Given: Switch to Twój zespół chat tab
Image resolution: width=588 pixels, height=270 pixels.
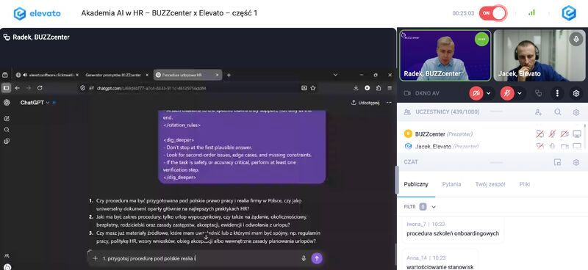Looking at the screenshot, I should (490, 184).
